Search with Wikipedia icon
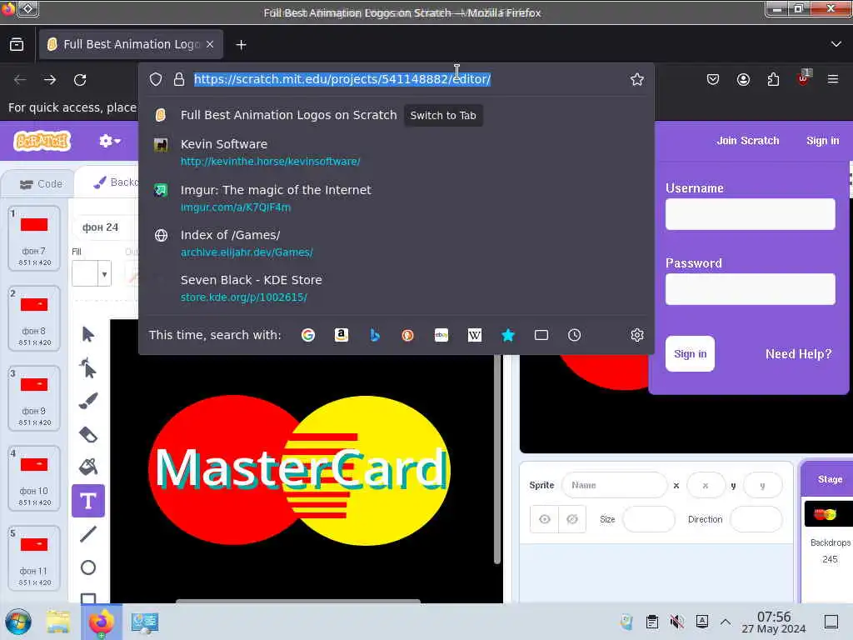This screenshot has height=640, width=853. [474, 335]
